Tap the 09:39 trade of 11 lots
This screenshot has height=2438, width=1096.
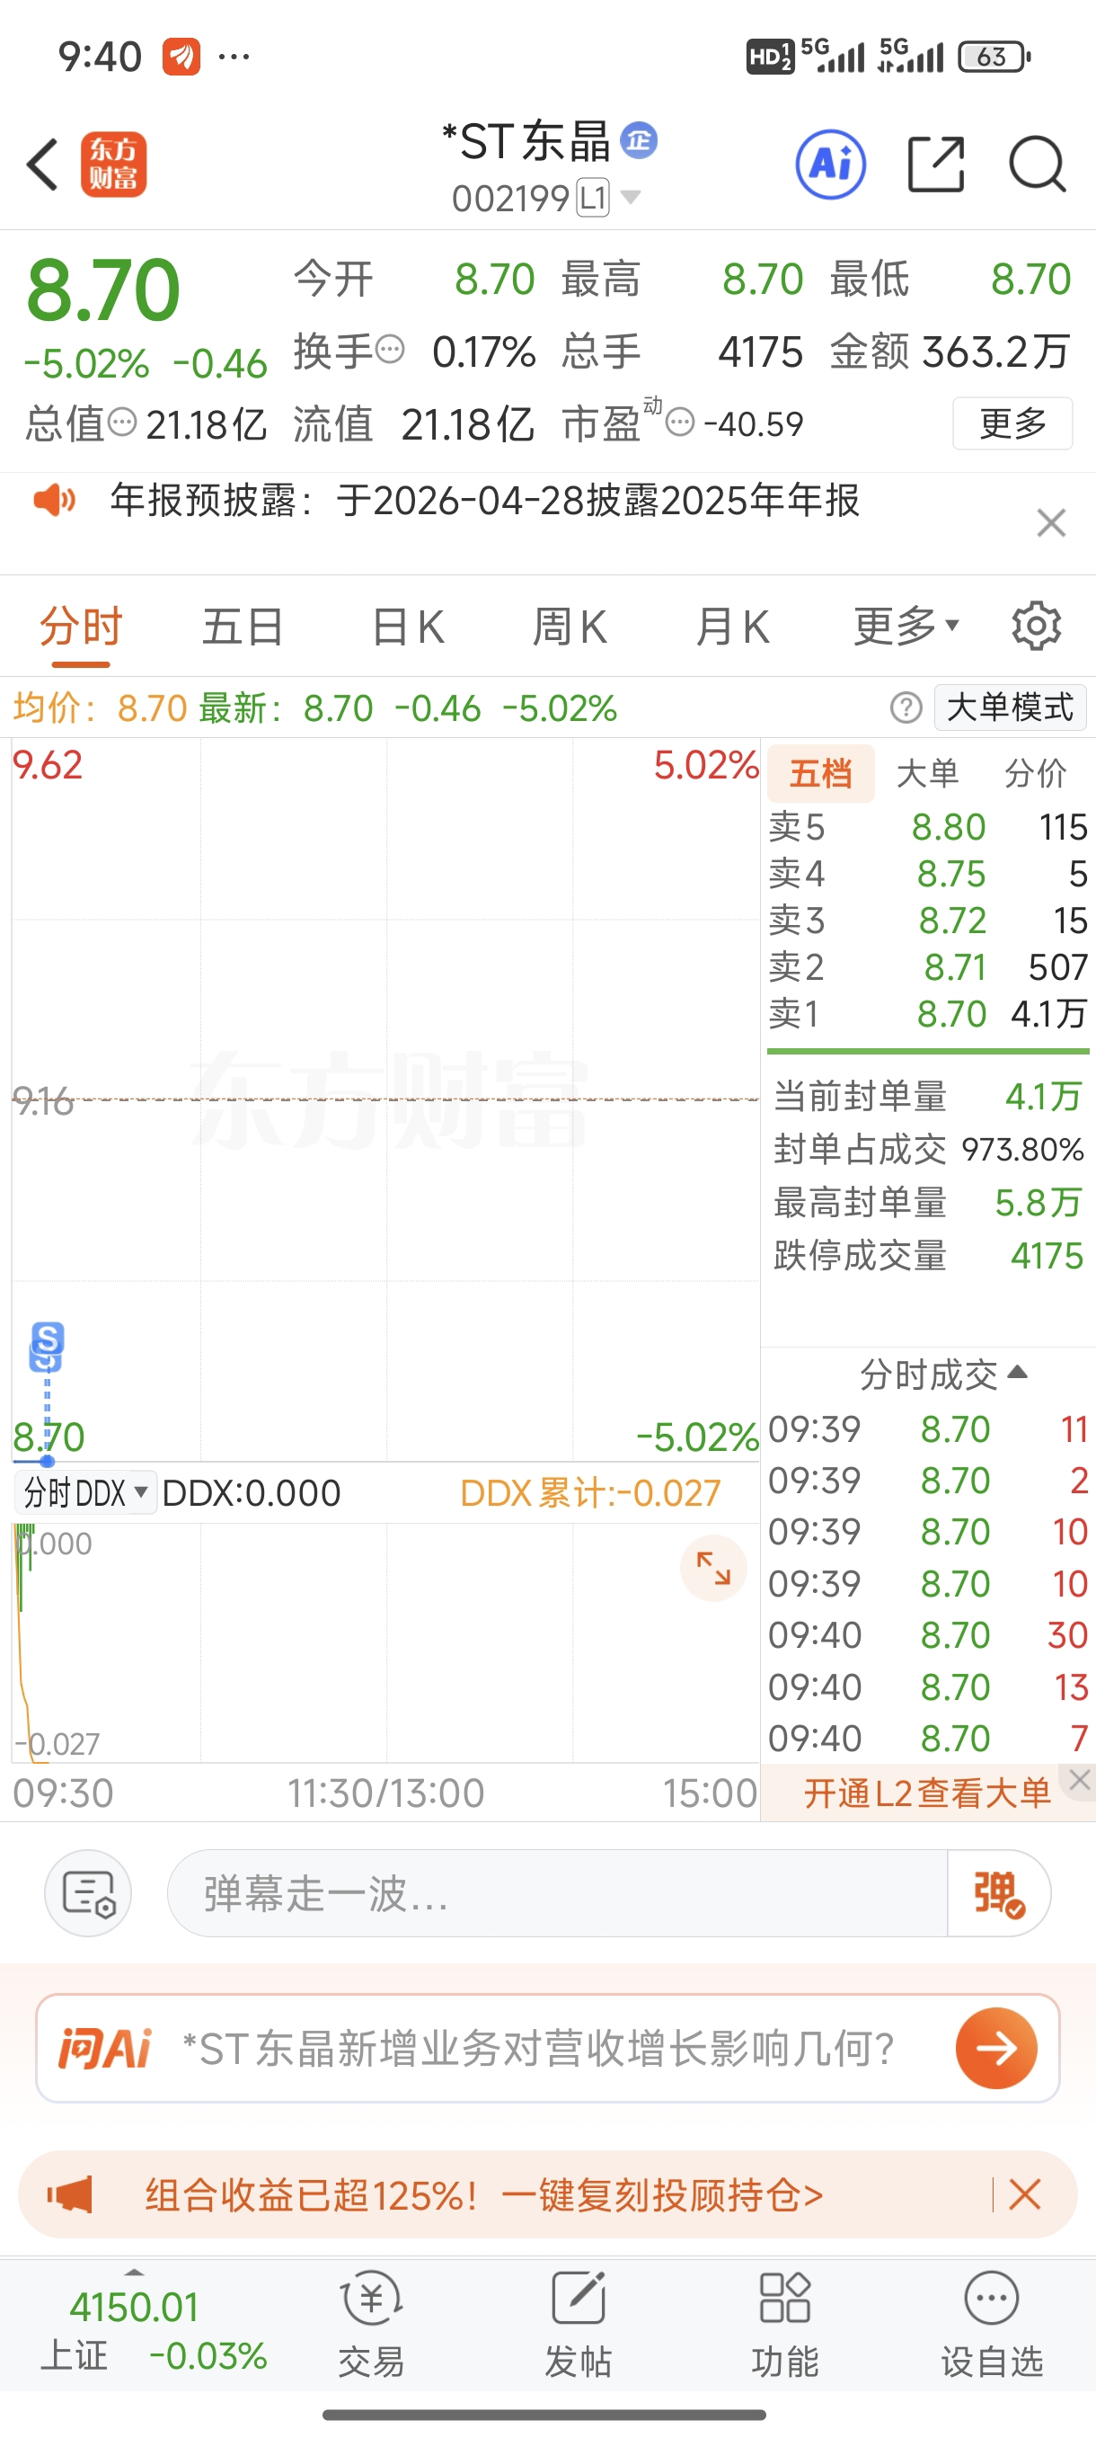point(928,1428)
